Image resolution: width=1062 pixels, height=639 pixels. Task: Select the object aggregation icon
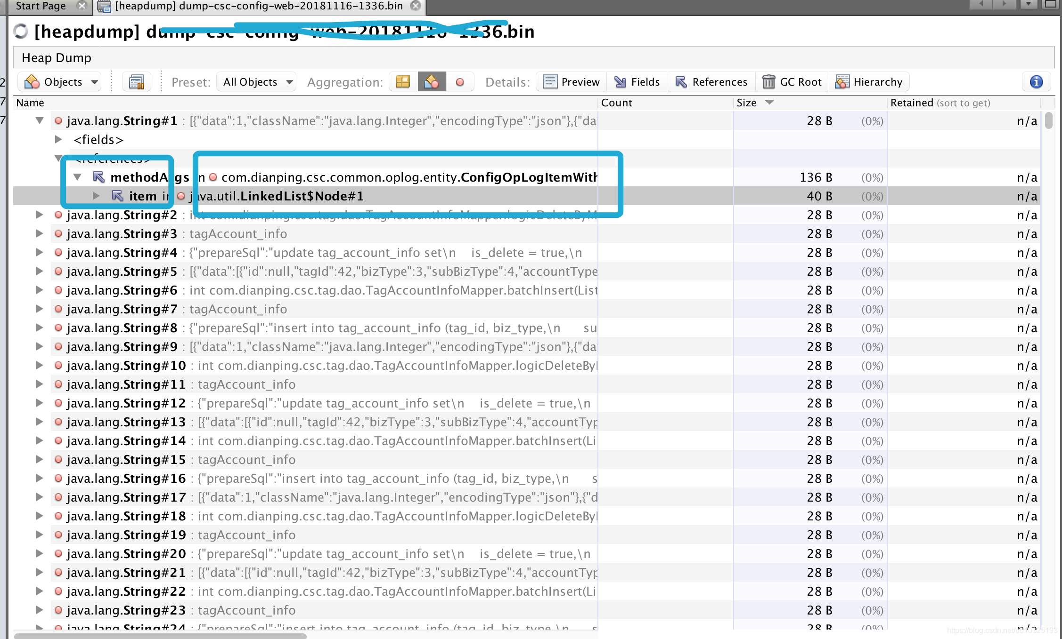pyautogui.click(x=432, y=81)
